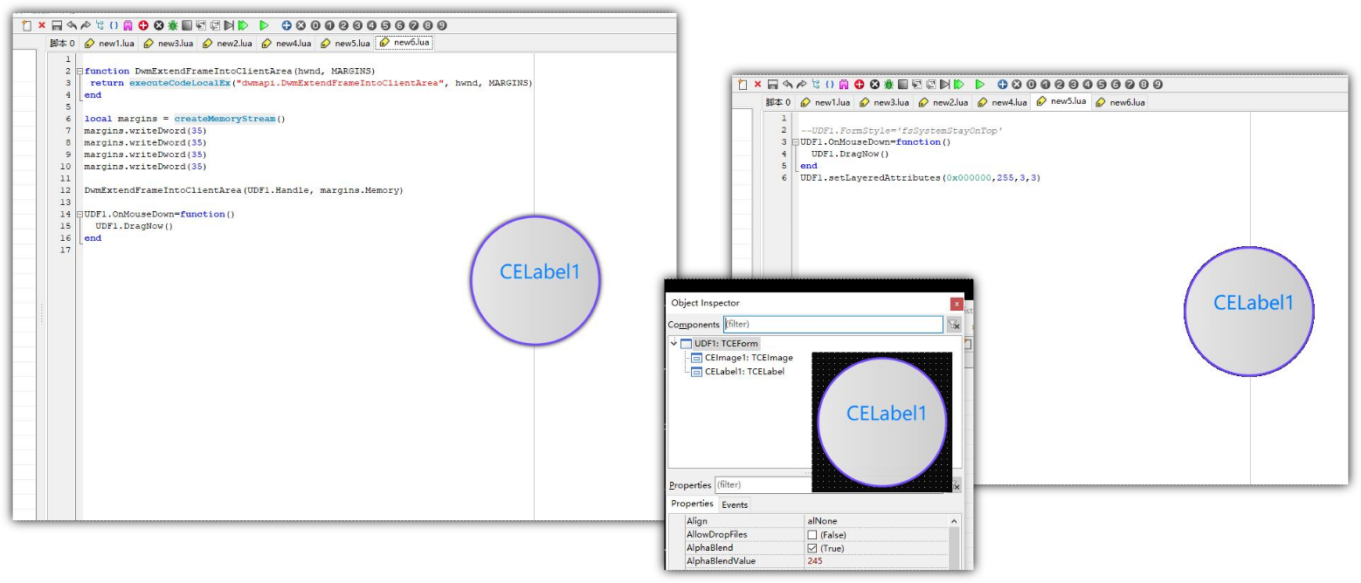Click the AlphaBlendValue 245 value field
This screenshot has height=583, width=1361.
874,561
